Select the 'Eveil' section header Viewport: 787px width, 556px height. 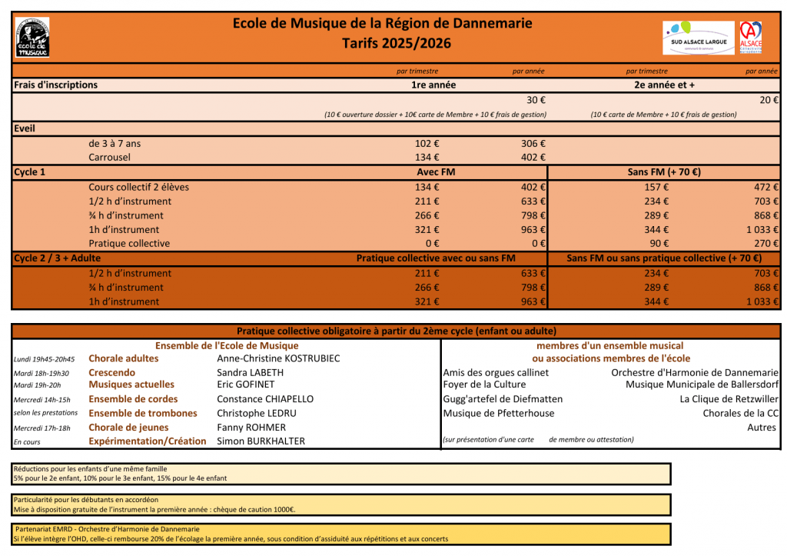point(25,128)
